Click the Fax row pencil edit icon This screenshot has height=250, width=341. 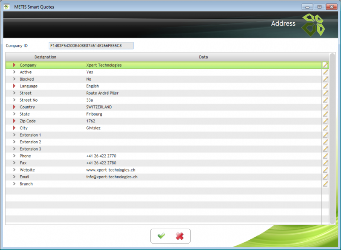click(x=325, y=163)
